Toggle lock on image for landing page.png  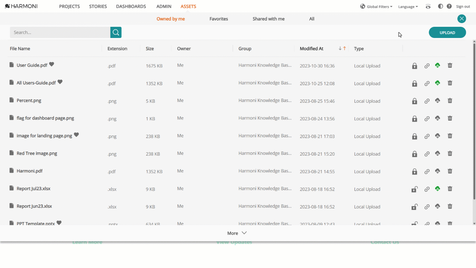(414, 136)
